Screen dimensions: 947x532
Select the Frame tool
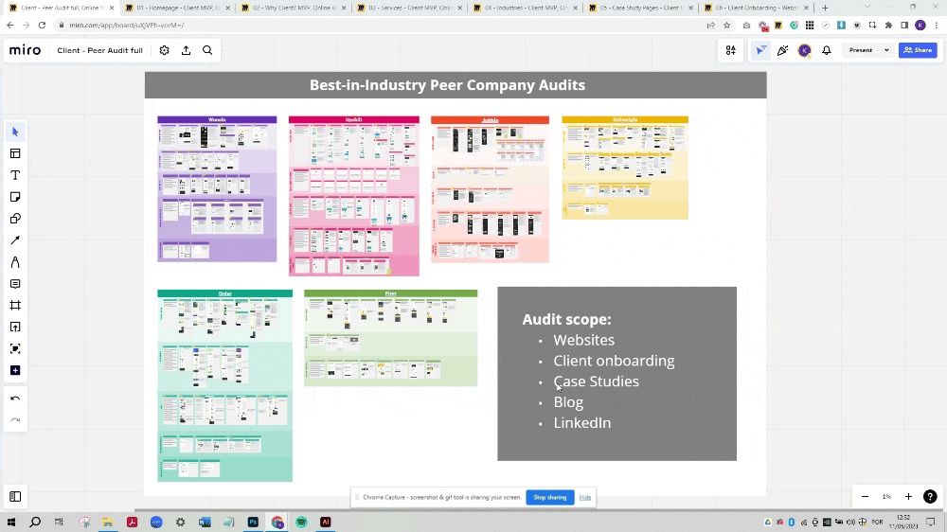point(15,306)
